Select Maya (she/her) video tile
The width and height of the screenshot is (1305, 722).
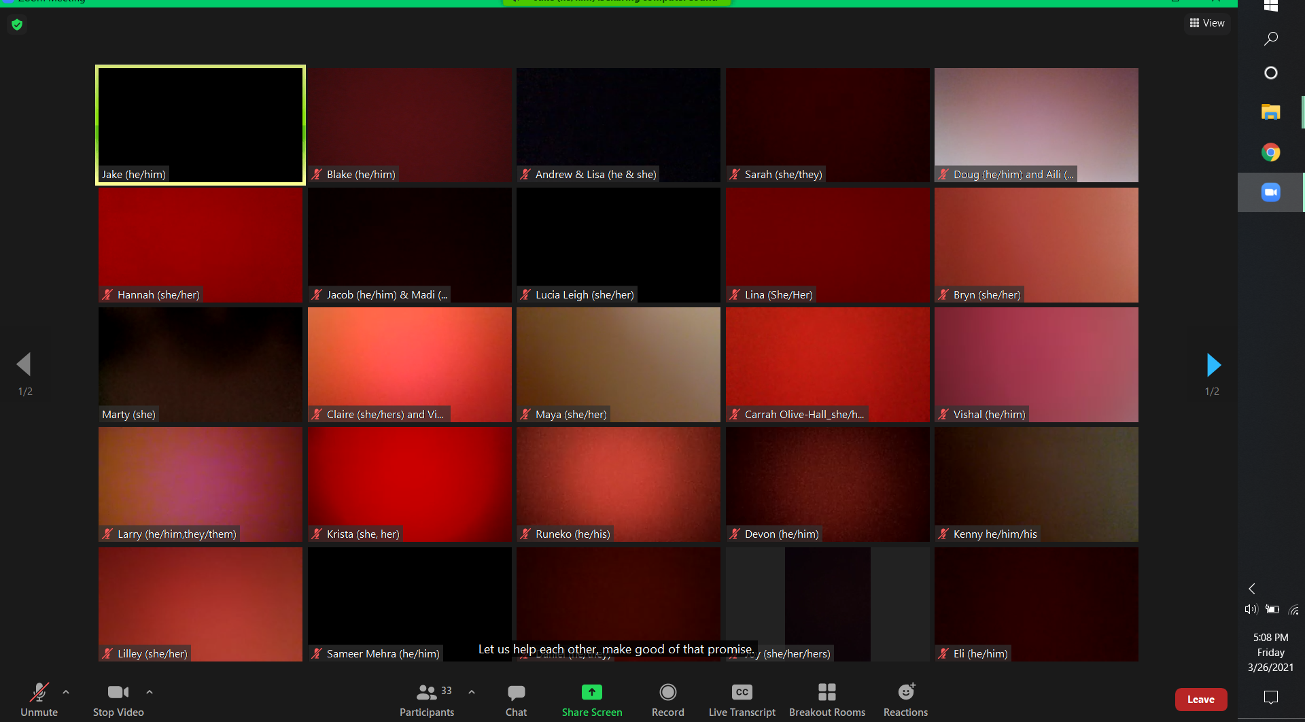619,364
